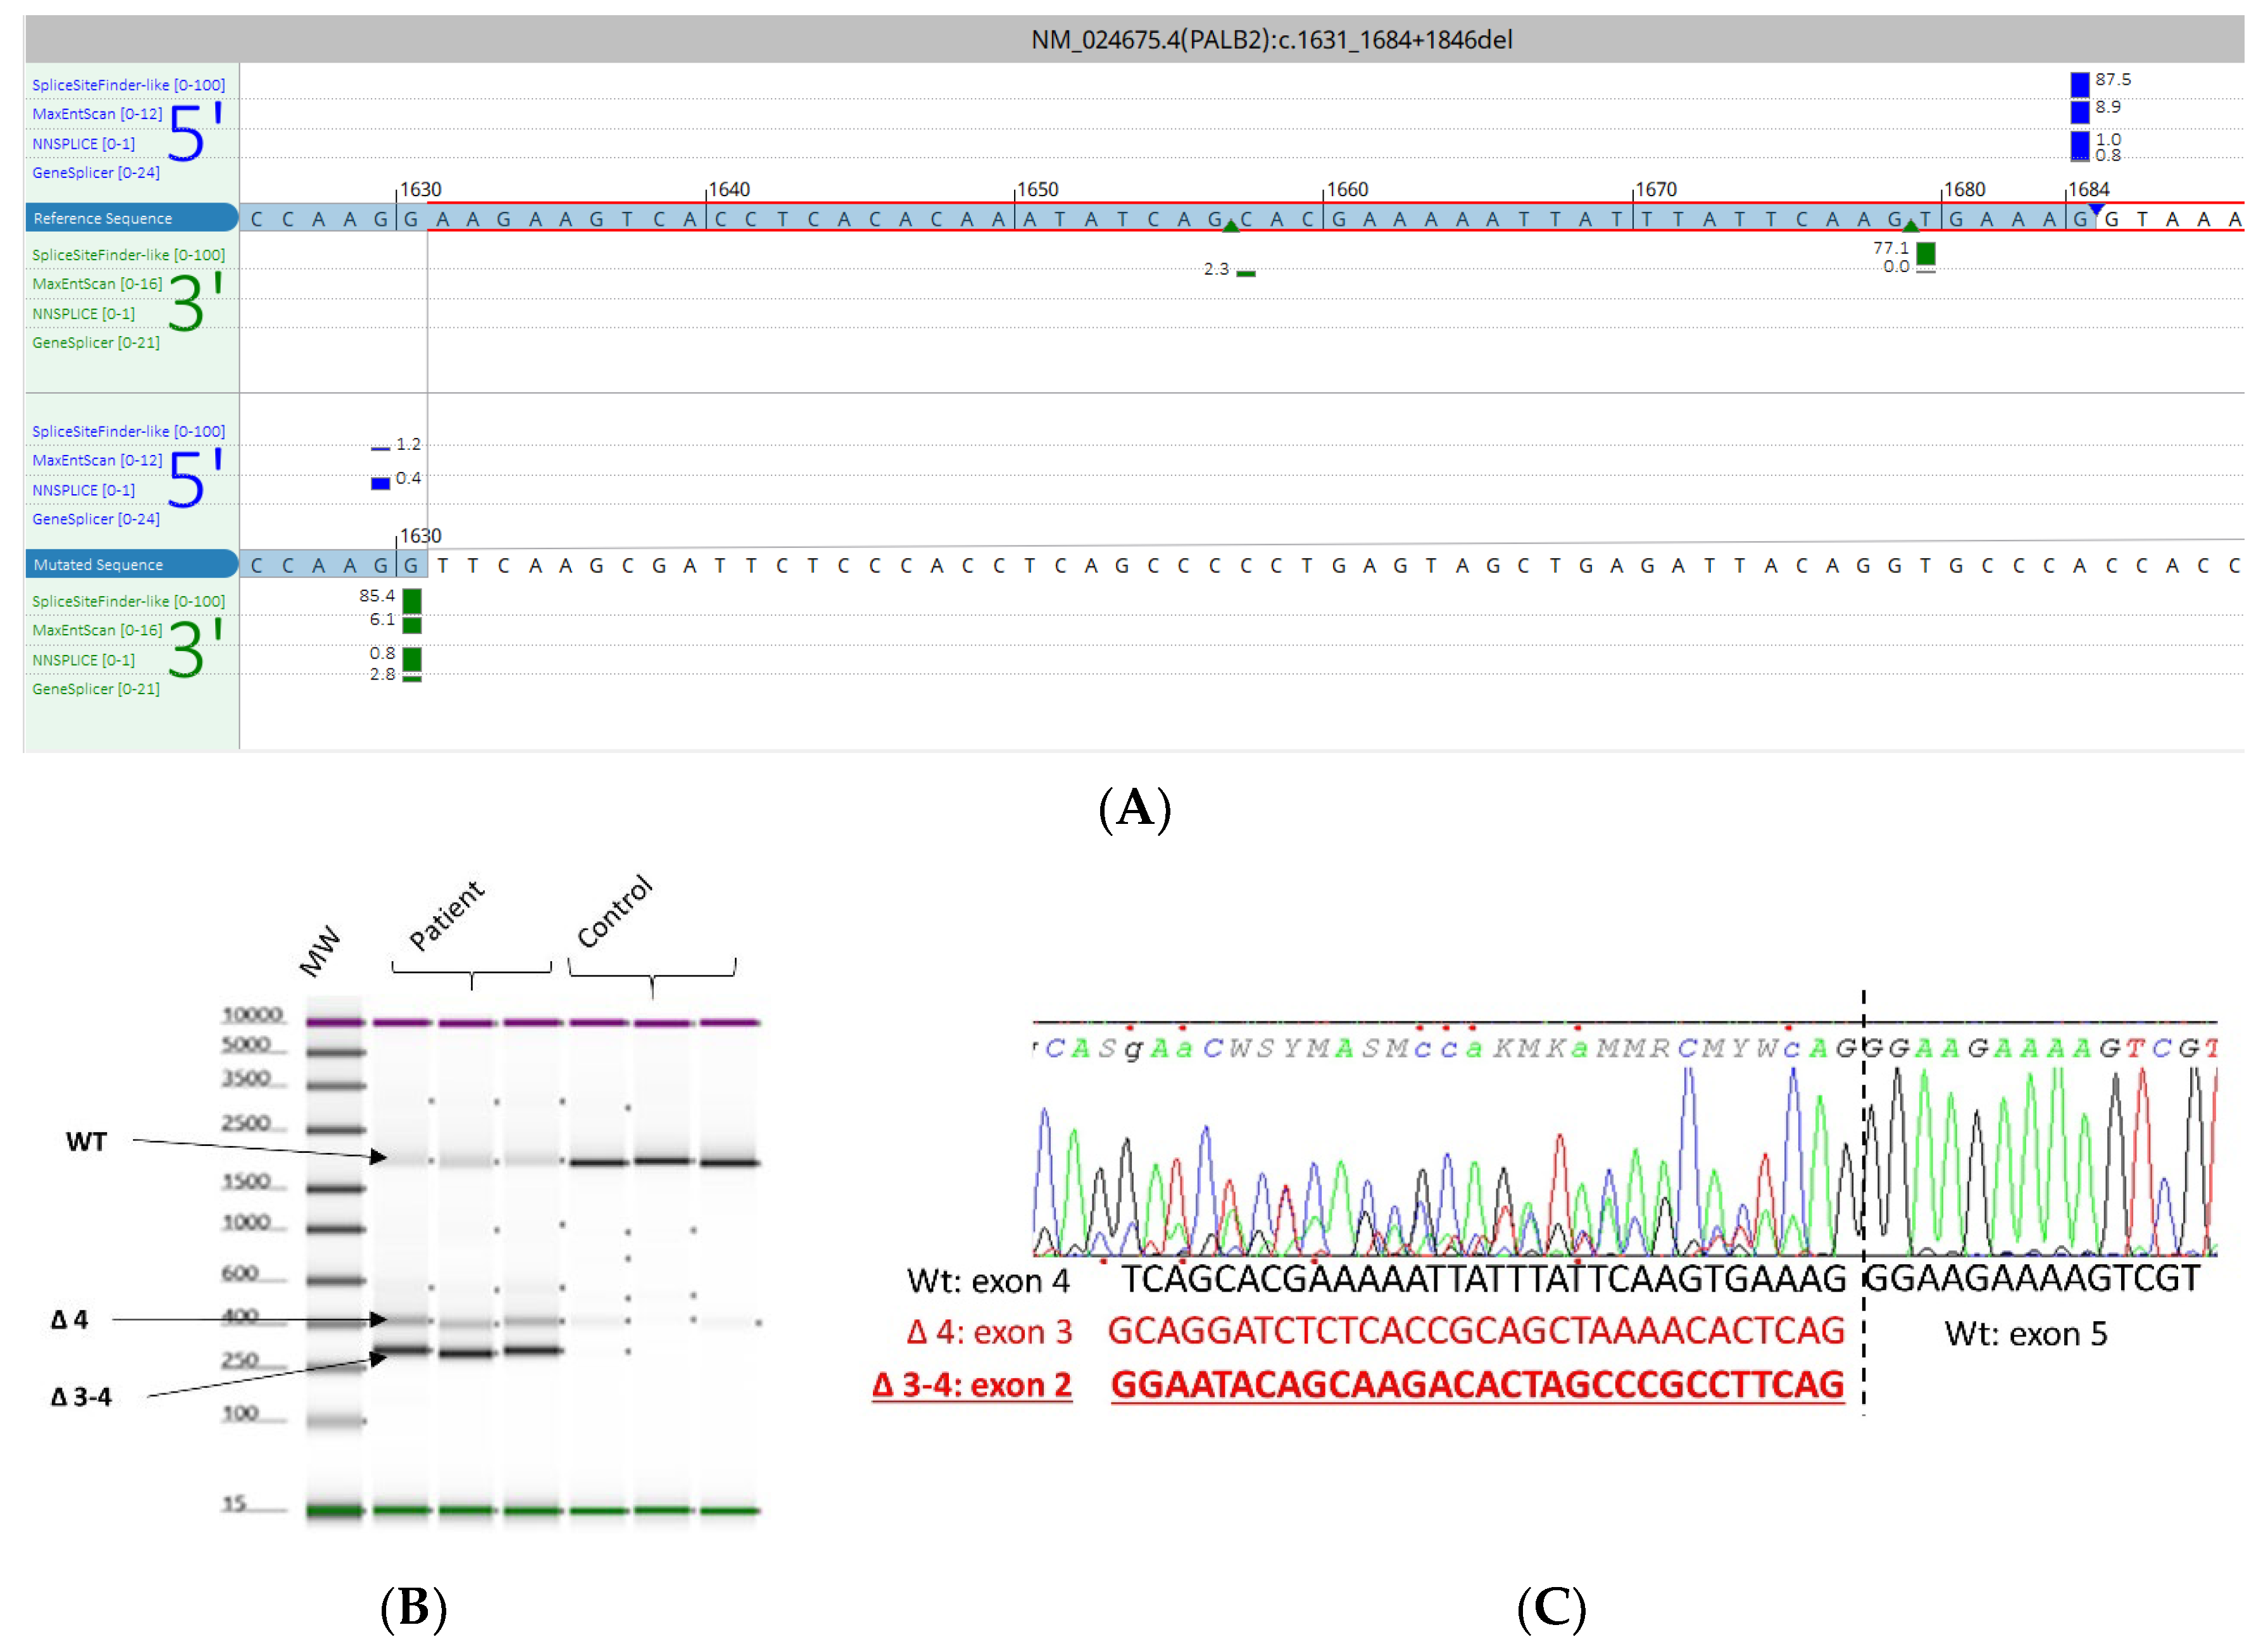The height and width of the screenshot is (1644, 2268).
Task: Click the 10000 molecular weight ladder label
Action: point(252,1014)
